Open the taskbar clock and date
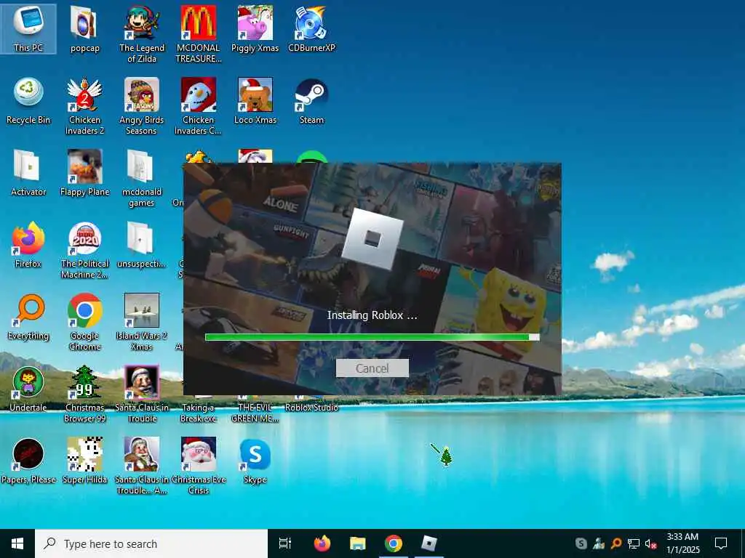This screenshot has width=745, height=558. [x=682, y=543]
